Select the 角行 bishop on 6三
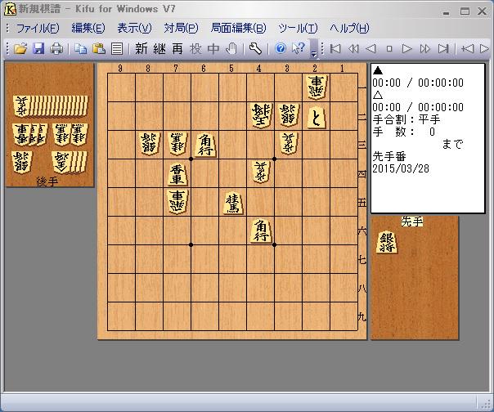 (x=205, y=145)
